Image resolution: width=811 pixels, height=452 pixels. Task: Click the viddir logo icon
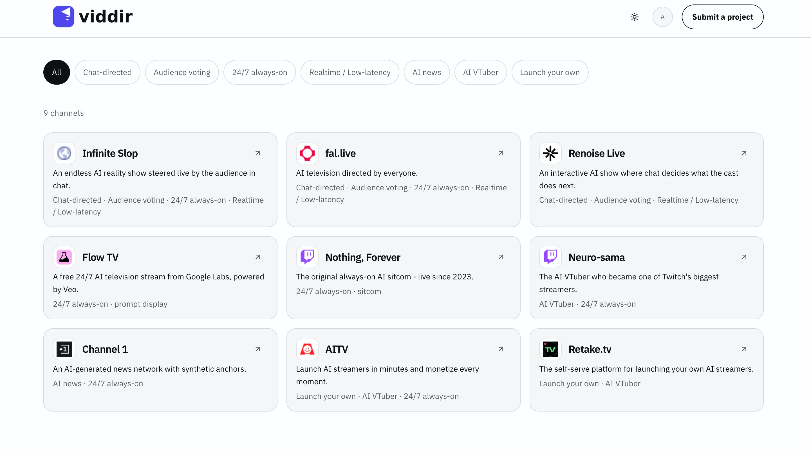click(x=63, y=17)
